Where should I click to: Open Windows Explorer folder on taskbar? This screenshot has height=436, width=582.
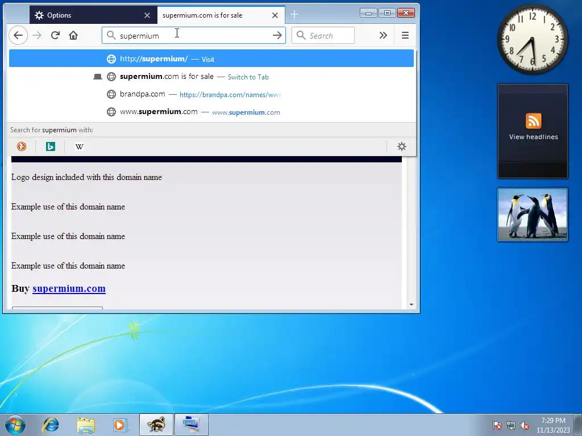tap(86, 425)
